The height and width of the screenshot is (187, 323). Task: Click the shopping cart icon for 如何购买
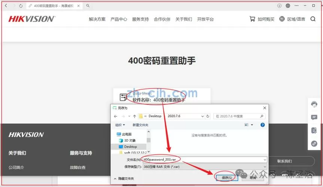pos(252,19)
